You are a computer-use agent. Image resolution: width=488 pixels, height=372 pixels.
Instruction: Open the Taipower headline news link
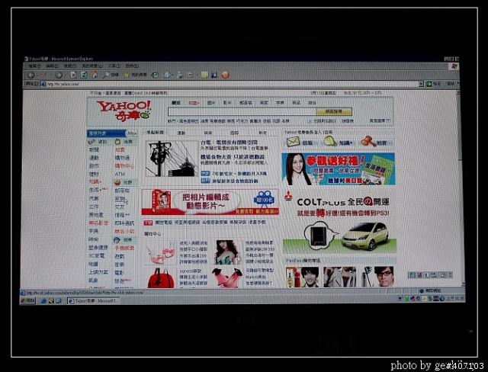(229, 142)
